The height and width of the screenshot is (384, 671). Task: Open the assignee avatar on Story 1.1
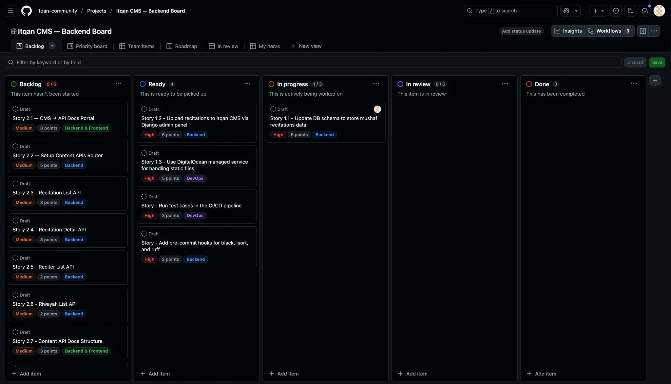pyautogui.click(x=377, y=109)
